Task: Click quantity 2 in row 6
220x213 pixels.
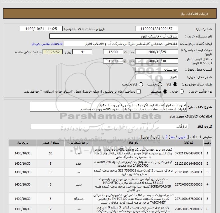Action: 51,209
